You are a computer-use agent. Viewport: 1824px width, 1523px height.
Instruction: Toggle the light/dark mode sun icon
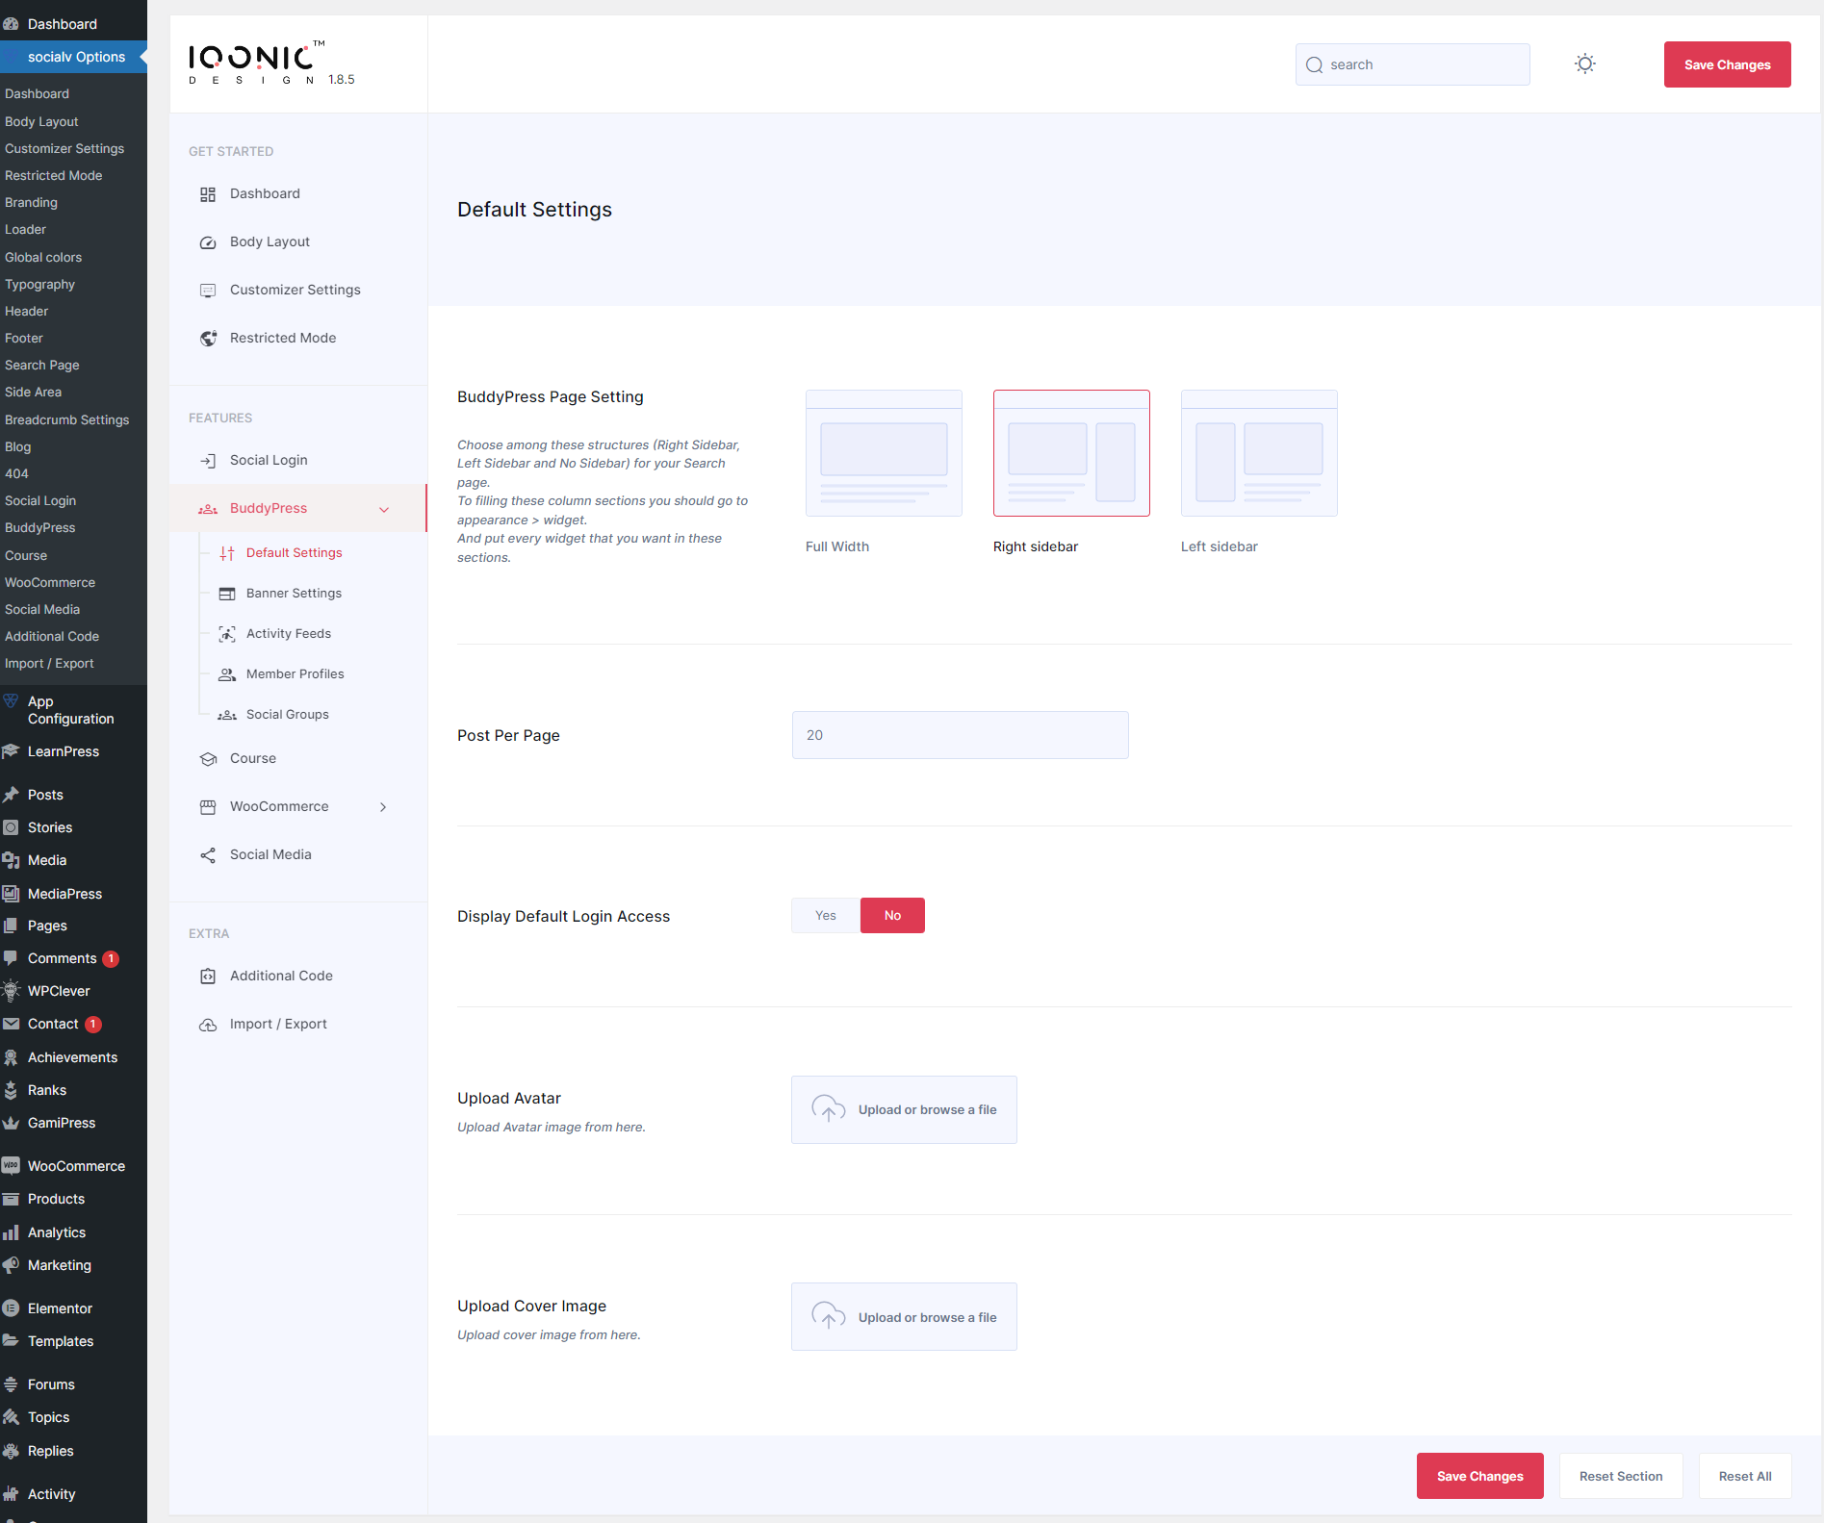(1585, 64)
